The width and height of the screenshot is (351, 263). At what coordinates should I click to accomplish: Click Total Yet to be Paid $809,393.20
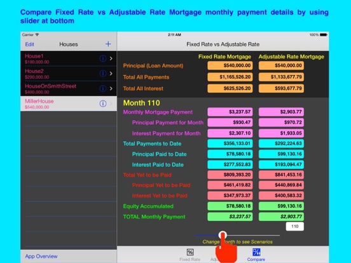click(x=230, y=175)
